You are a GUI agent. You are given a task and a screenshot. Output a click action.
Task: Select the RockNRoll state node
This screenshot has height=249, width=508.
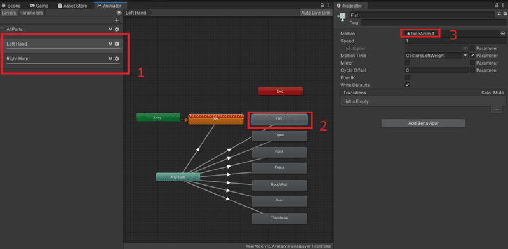coord(279,185)
